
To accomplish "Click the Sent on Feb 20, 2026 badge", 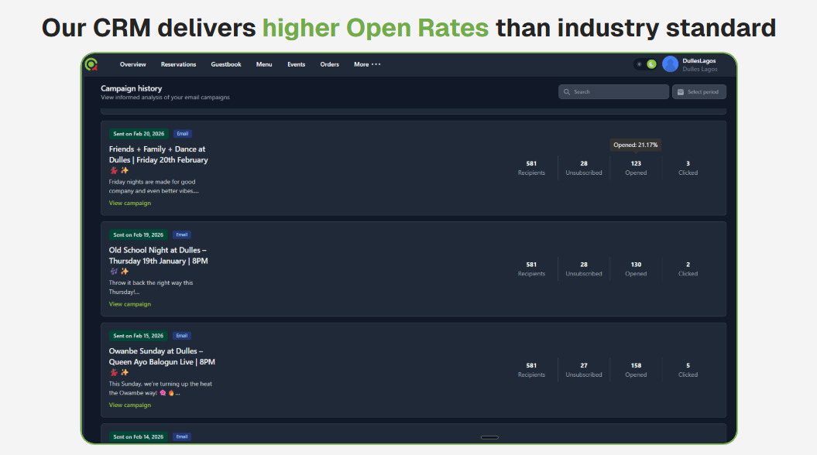I will [139, 134].
